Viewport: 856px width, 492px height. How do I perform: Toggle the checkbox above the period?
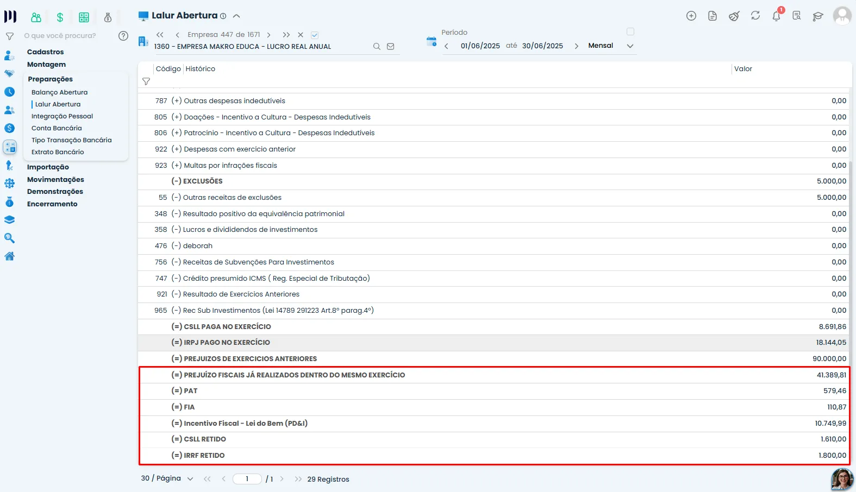tap(630, 31)
